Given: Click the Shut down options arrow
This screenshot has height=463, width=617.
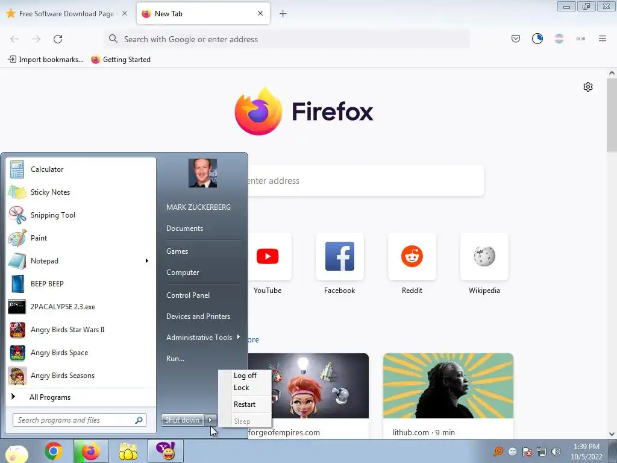Looking at the screenshot, I should pos(210,420).
